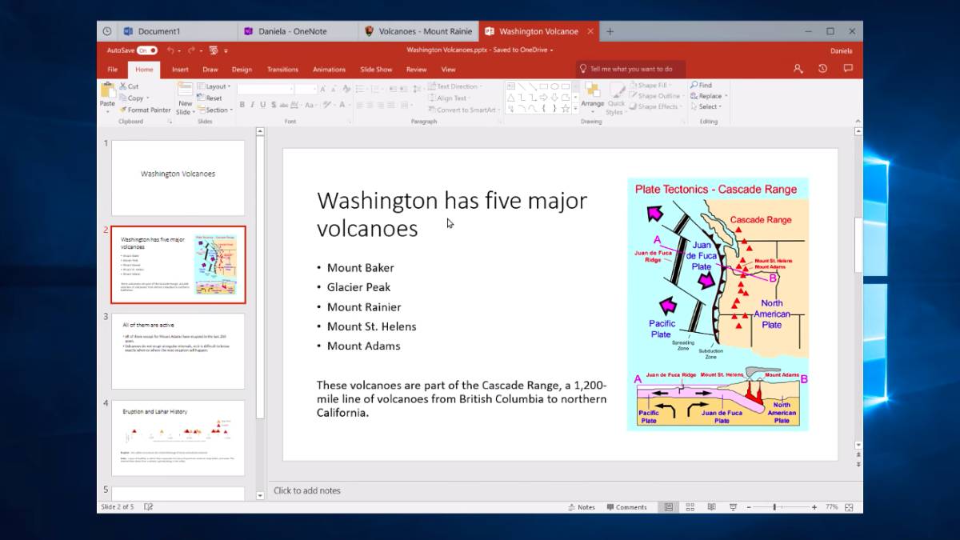Click the Quick Styles button
960x540 pixels.
pos(616,98)
